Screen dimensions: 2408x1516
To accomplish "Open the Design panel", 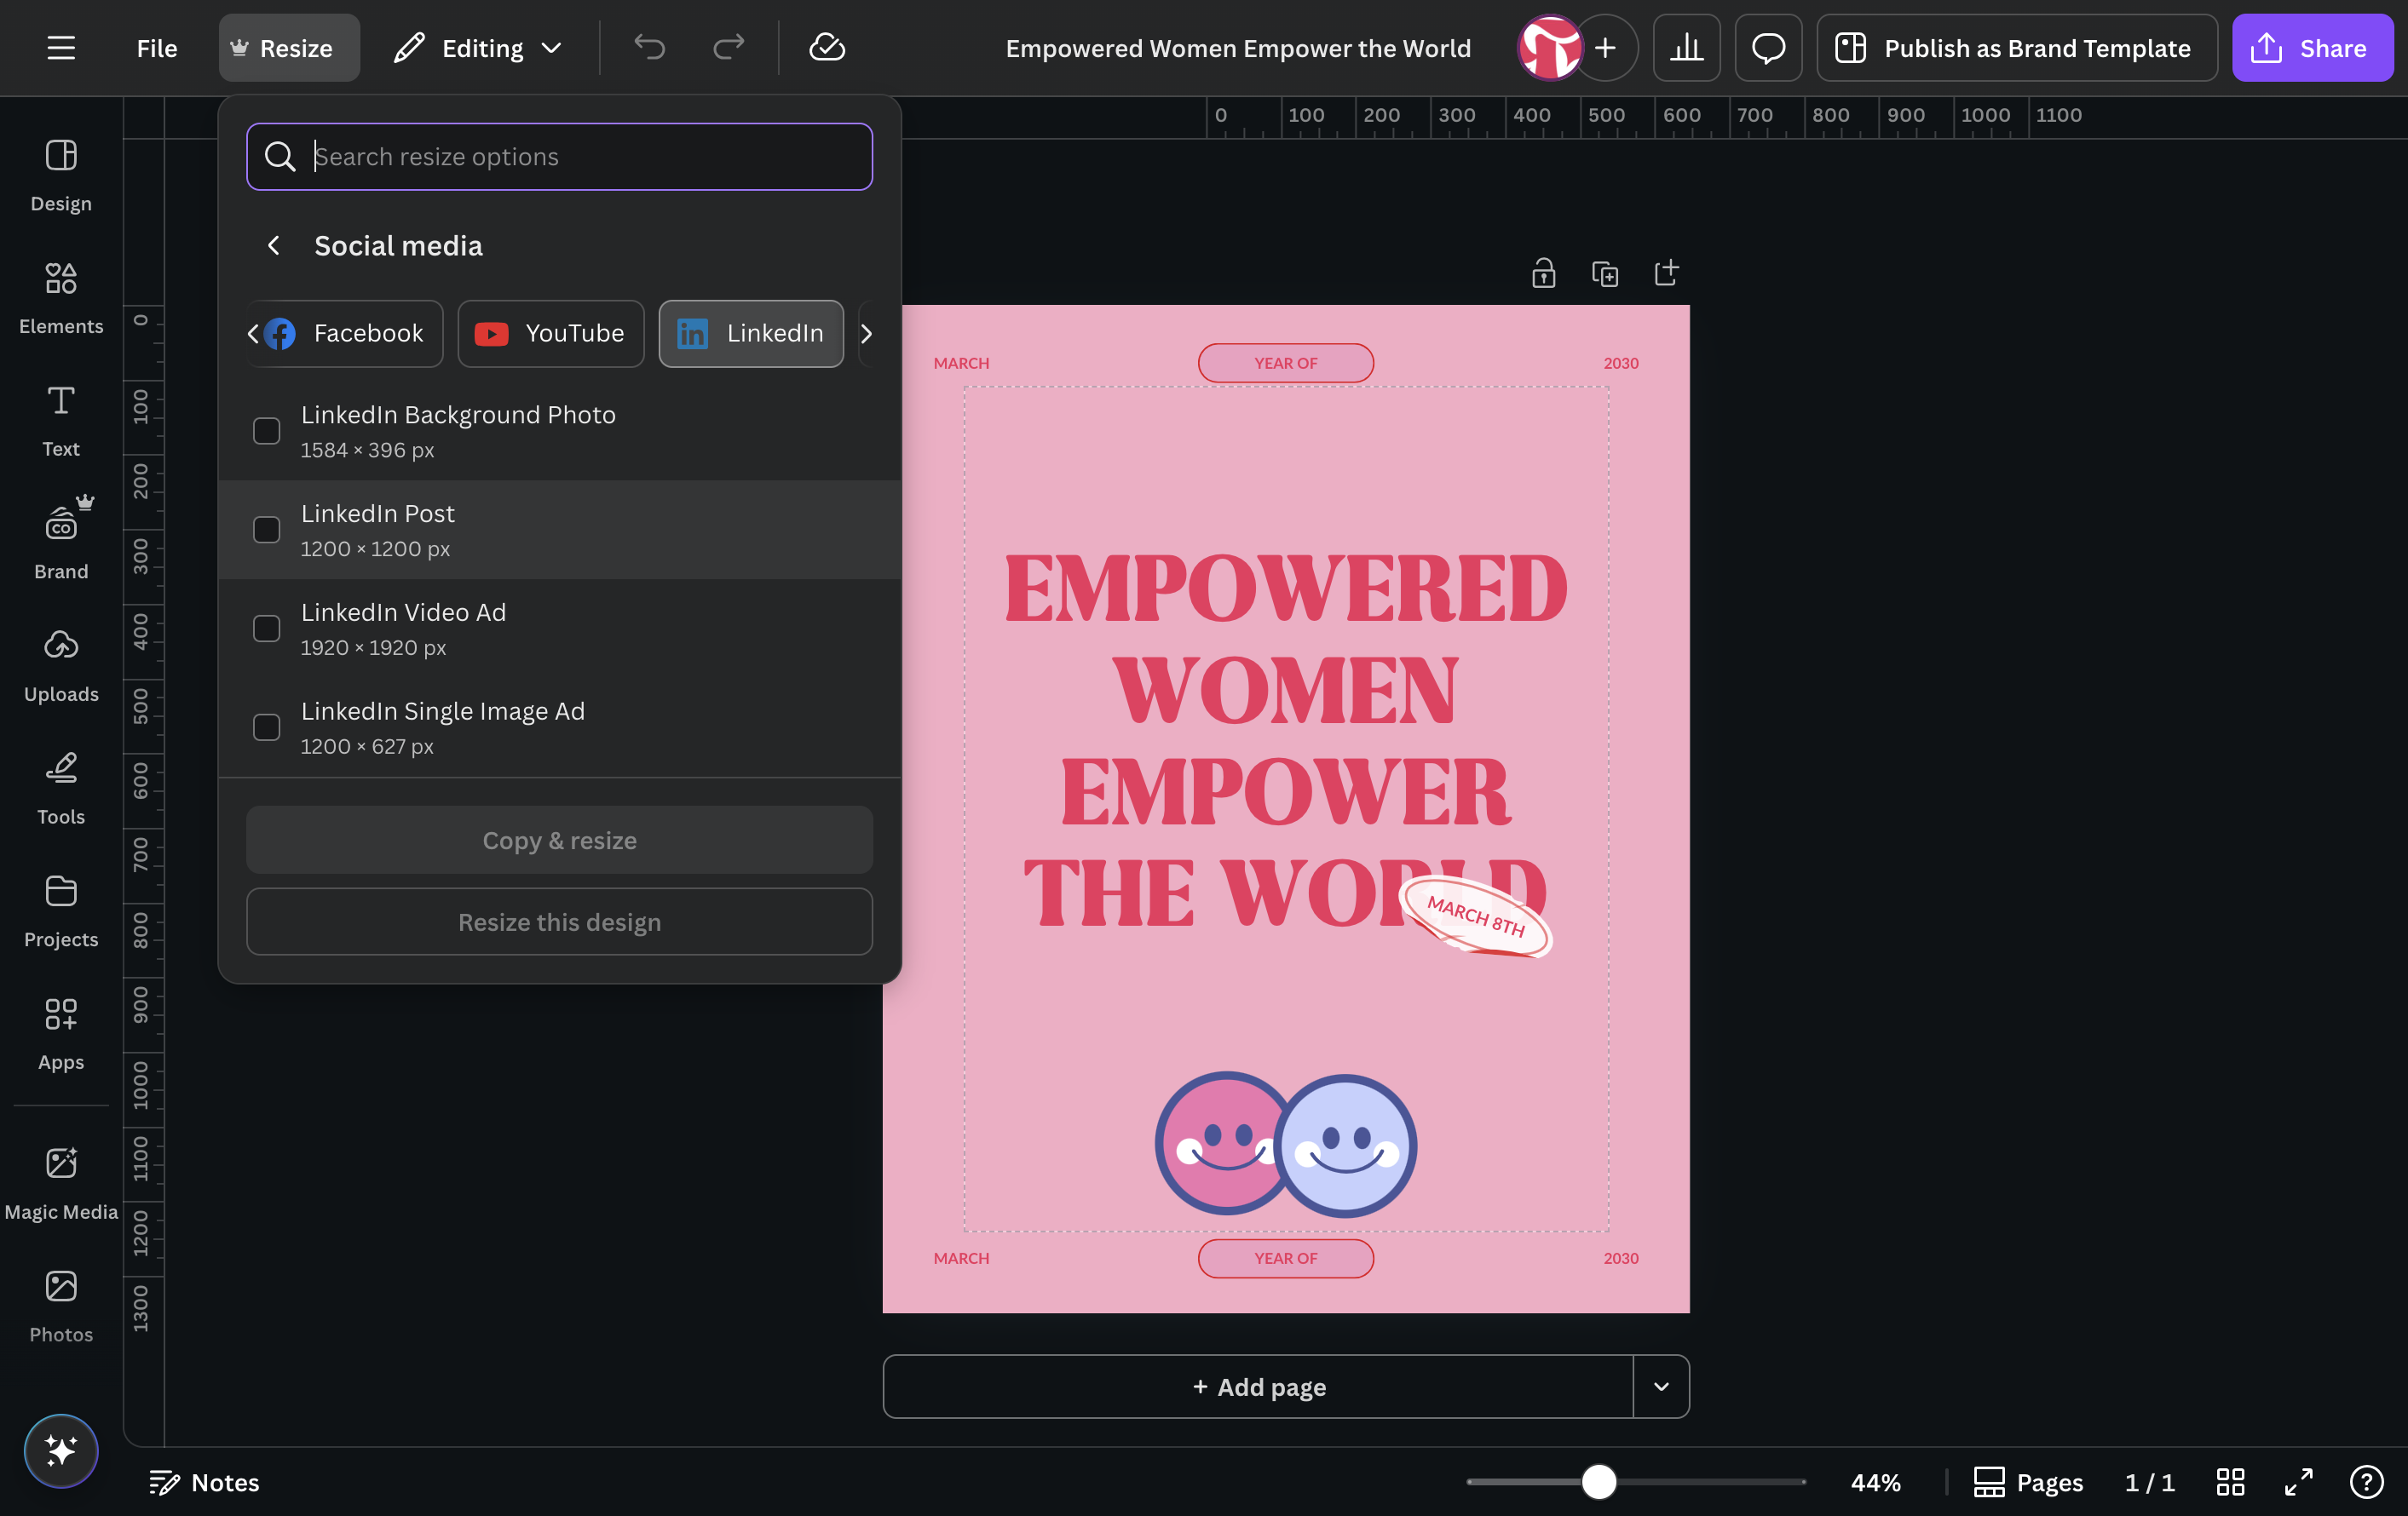I will pos(61,176).
